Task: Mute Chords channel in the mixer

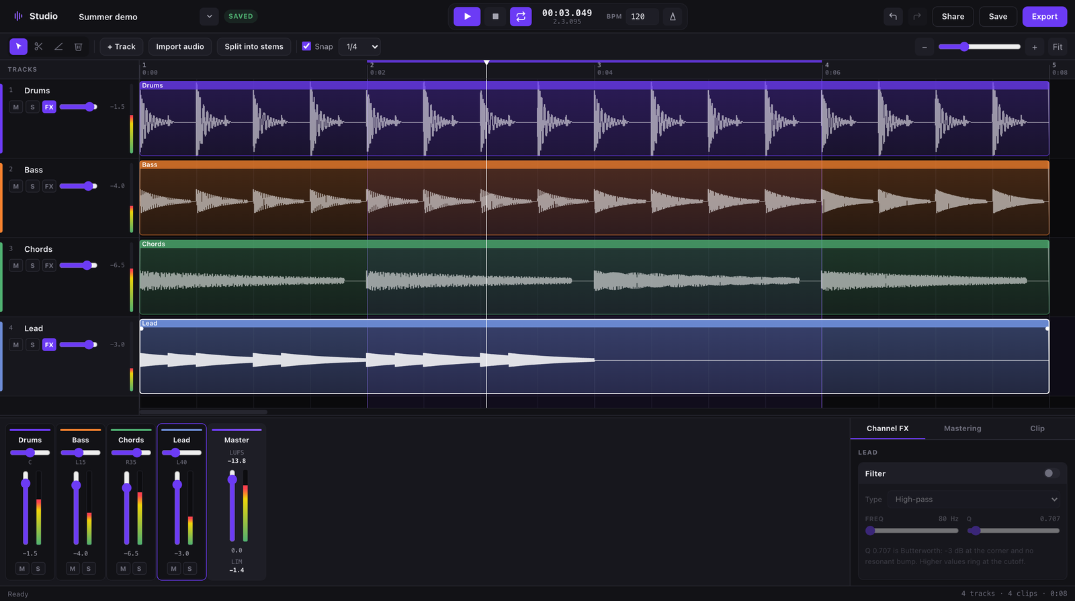Action: pyautogui.click(x=123, y=569)
